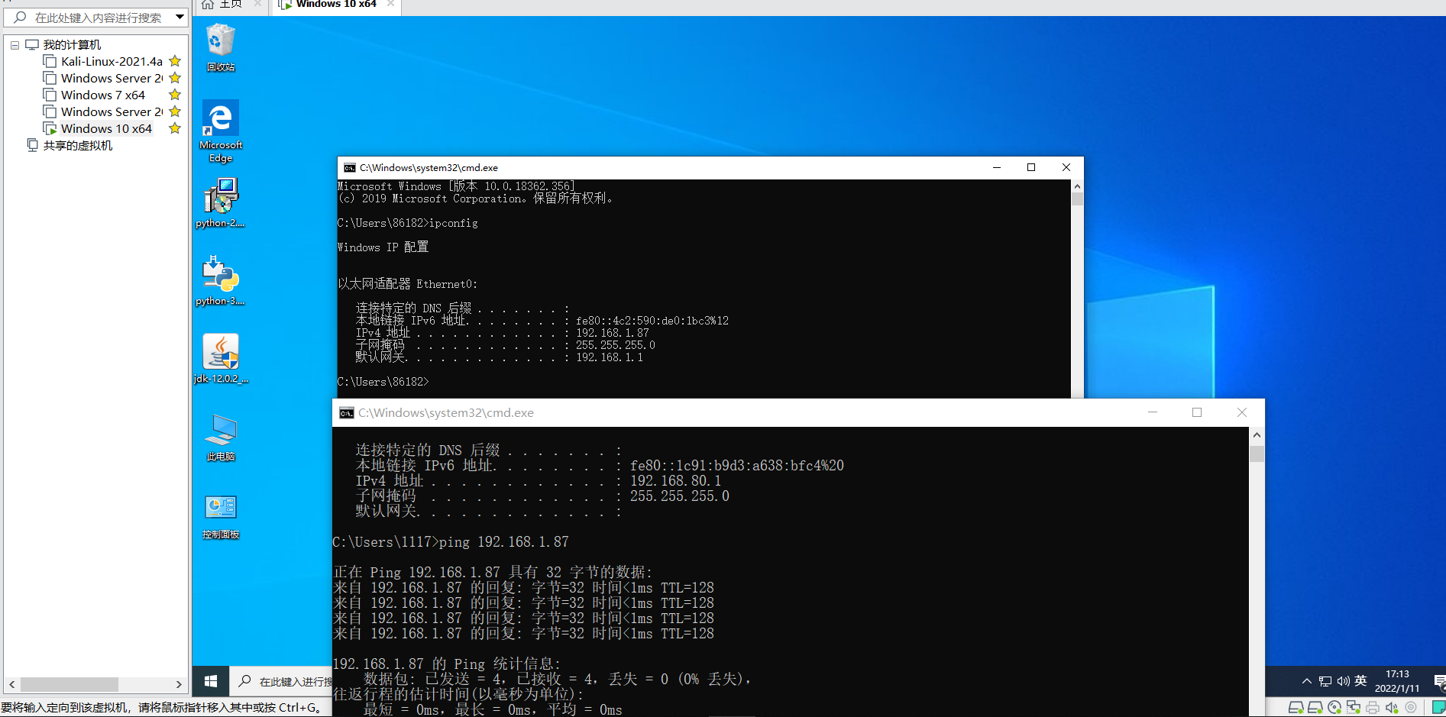This screenshot has width=1446, height=717.
Task: Open the taskbar clock showing 17:13
Action: click(1397, 681)
